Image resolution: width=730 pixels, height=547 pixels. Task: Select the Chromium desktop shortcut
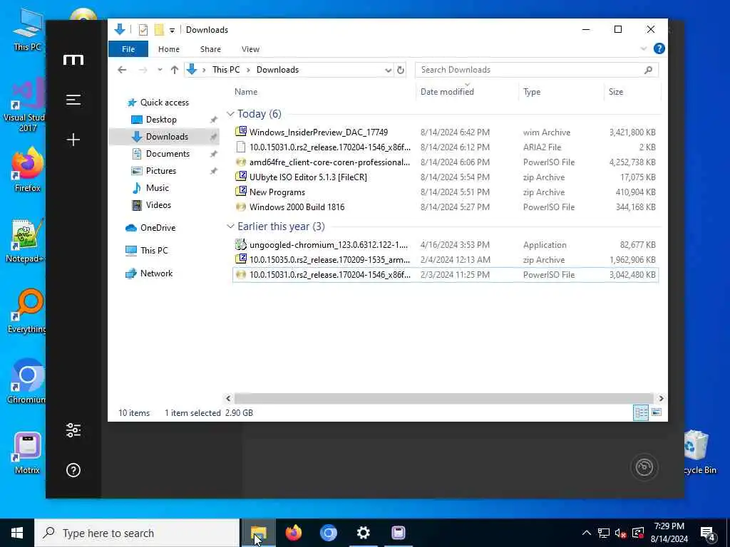(x=27, y=382)
